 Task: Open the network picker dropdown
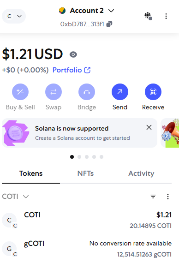(14, 16)
